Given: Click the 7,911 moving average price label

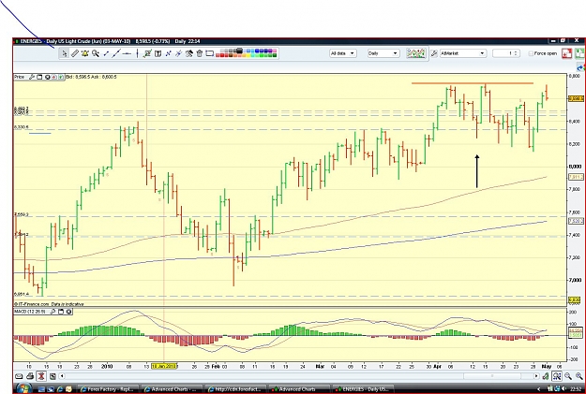Looking at the screenshot, I should point(576,177).
